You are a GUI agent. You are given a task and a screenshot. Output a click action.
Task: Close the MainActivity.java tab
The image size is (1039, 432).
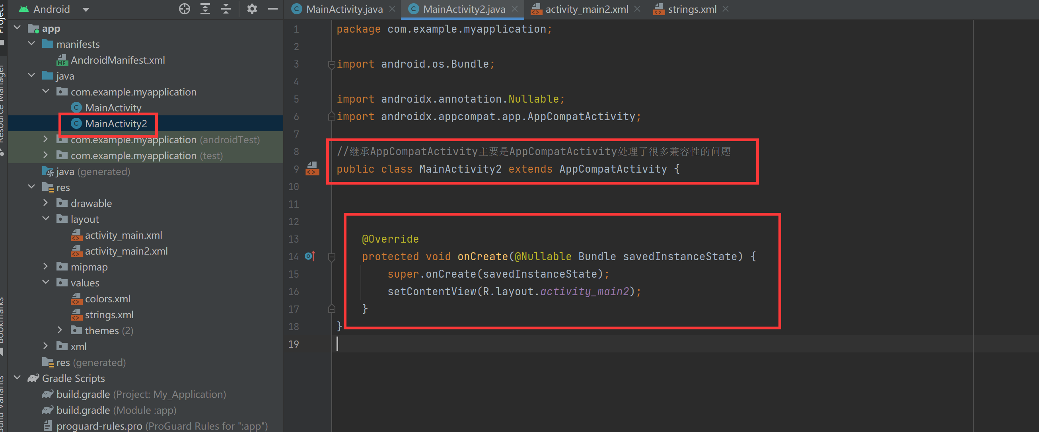pyautogui.click(x=392, y=9)
